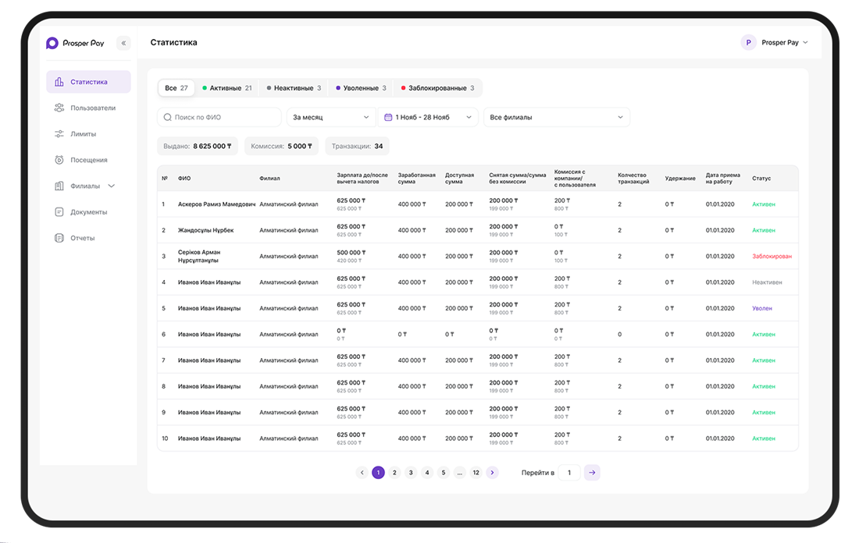Screen dimensions: 859x543
Task: Switch to the Заблокированные tab
Action: pyautogui.click(x=437, y=88)
